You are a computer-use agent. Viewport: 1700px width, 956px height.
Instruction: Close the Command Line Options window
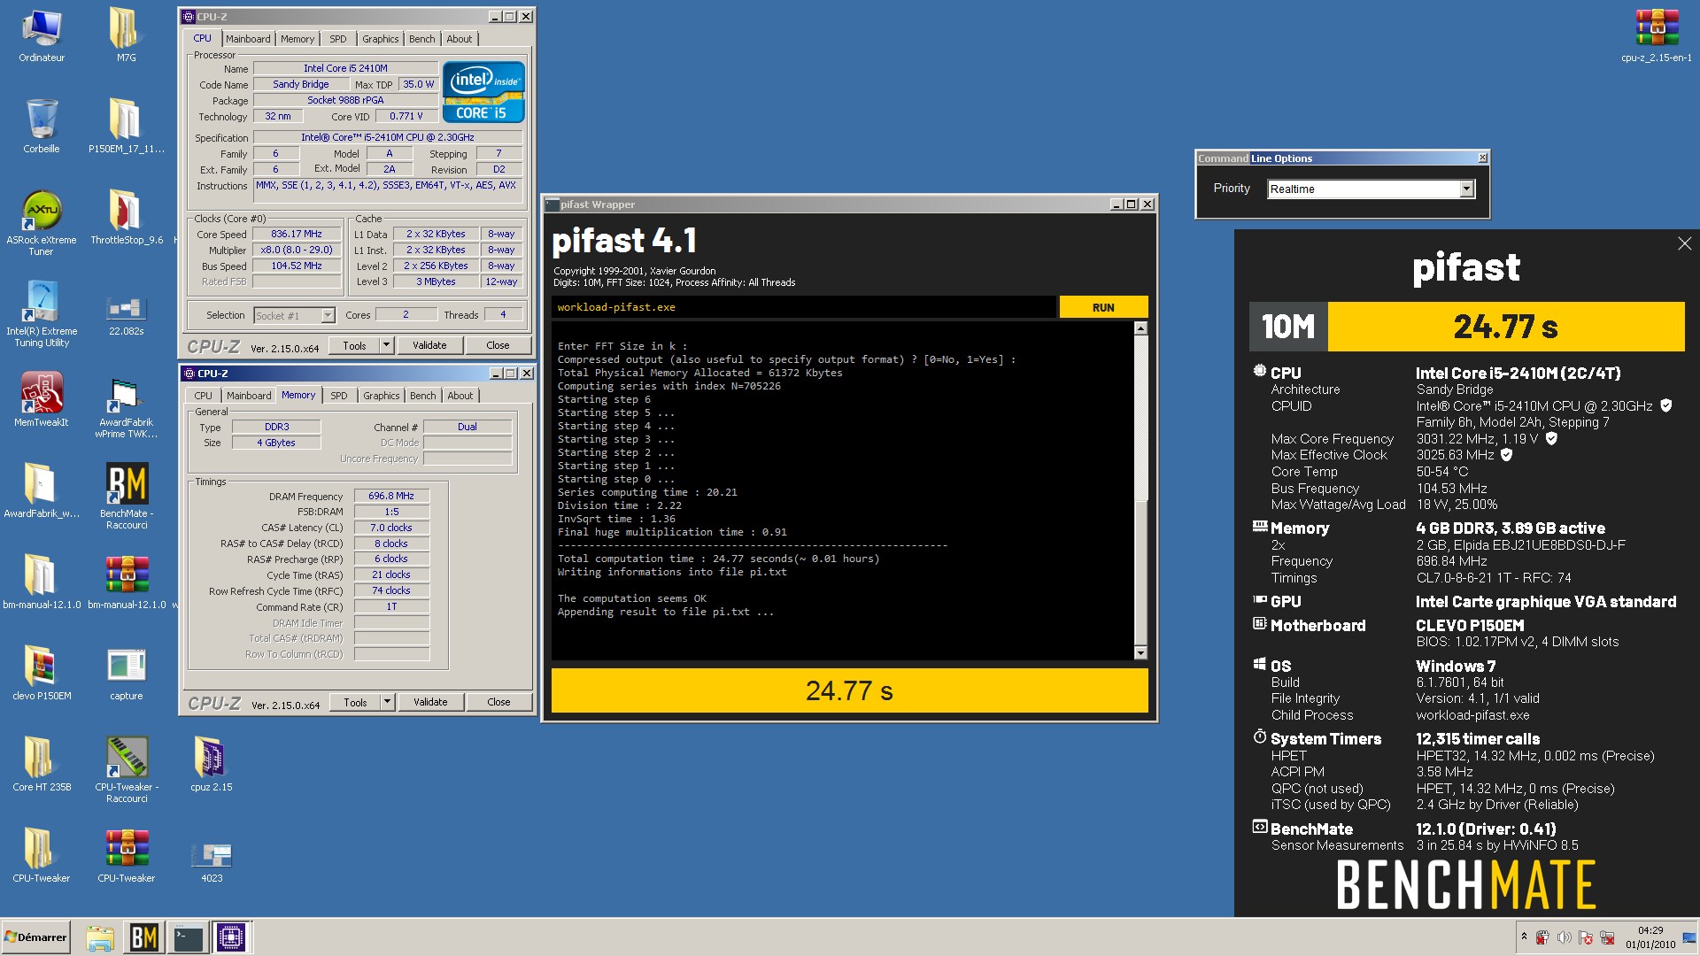point(1483,158)
